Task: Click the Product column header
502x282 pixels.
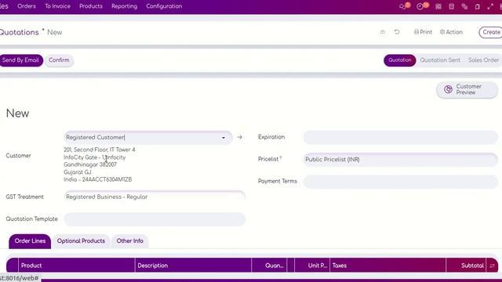Action: [77, 266]
